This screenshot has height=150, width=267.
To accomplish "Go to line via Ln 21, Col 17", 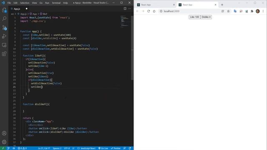I will coord(44,148).
